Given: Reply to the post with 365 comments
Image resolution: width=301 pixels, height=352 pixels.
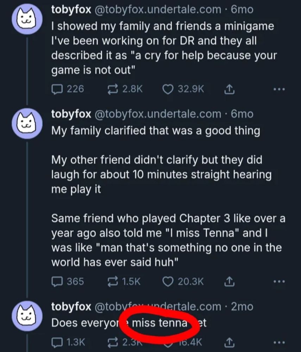Looking at the screenshot, I should coord(68,282).
